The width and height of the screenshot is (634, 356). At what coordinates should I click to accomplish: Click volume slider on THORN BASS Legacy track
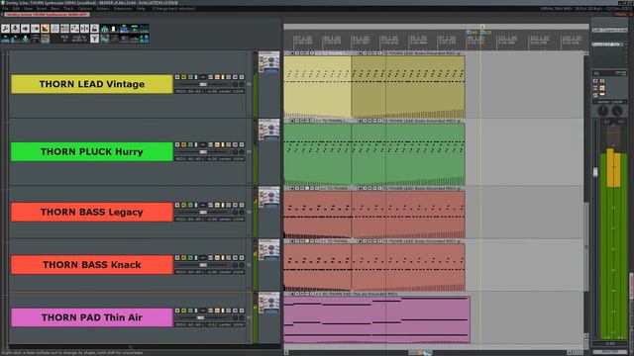tap(203, 213)
